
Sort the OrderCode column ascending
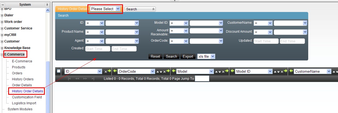(157, 72)
